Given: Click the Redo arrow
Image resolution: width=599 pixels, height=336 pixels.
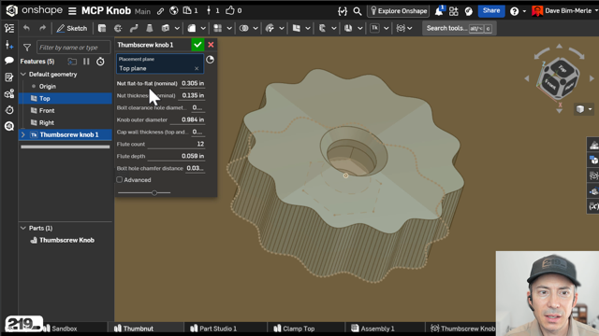Looking at the screenshot, I should pyautogui.click(x=42, y=28).
